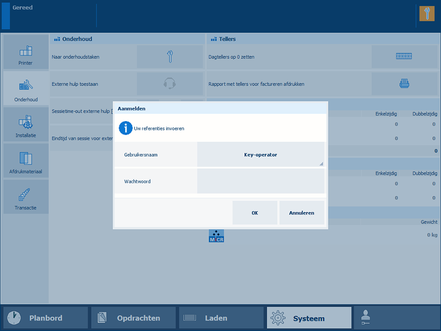
Task: Click the printer icon to print the billing report
Action: tap(404, 84)
